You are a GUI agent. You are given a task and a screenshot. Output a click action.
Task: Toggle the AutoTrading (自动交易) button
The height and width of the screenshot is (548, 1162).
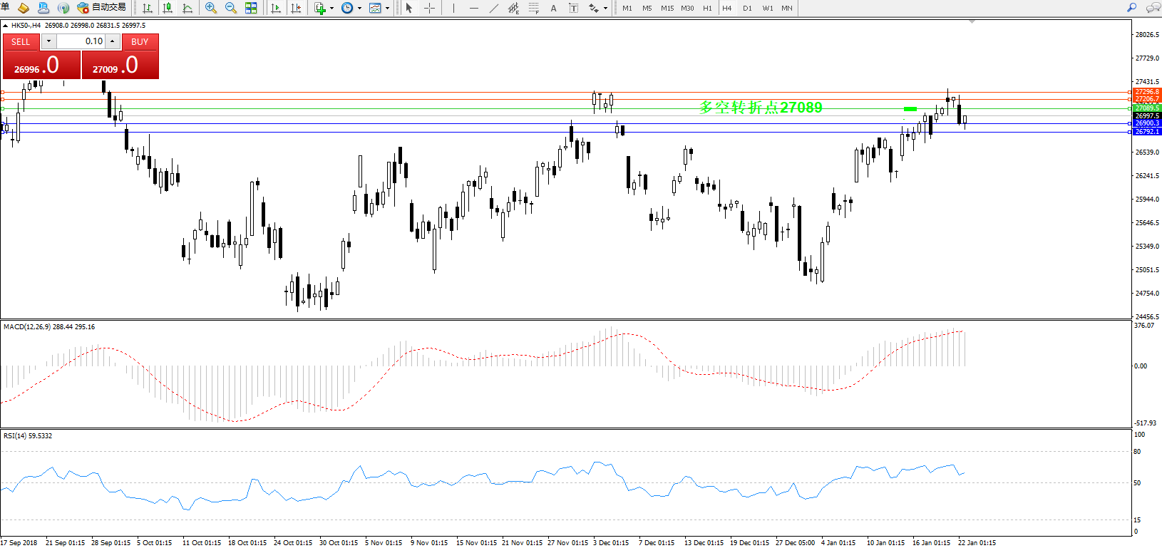click(101, 8)
